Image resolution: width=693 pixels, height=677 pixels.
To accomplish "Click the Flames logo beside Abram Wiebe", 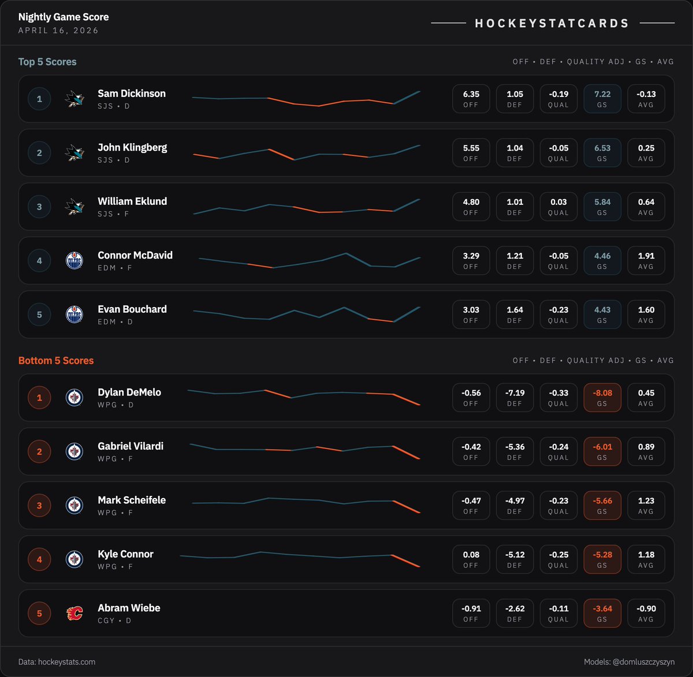I will click(74, 613).
